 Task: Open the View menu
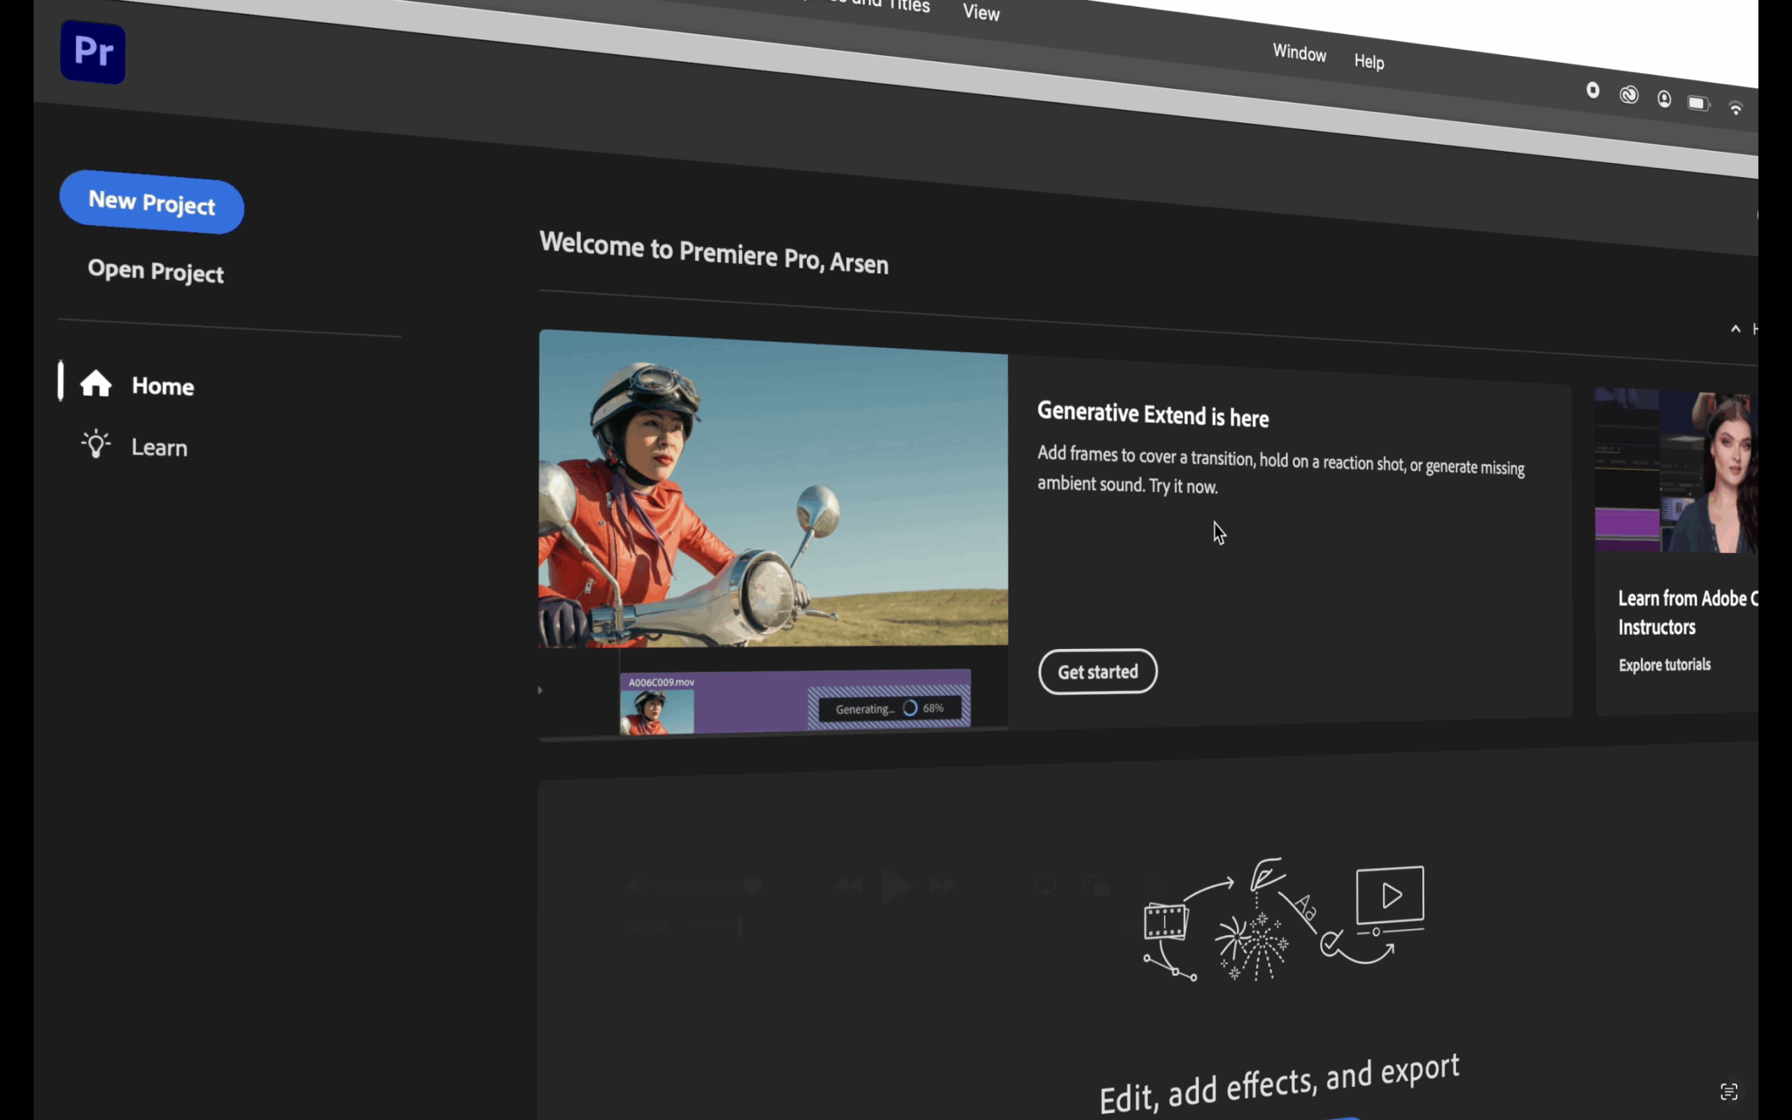click(981, 12)
